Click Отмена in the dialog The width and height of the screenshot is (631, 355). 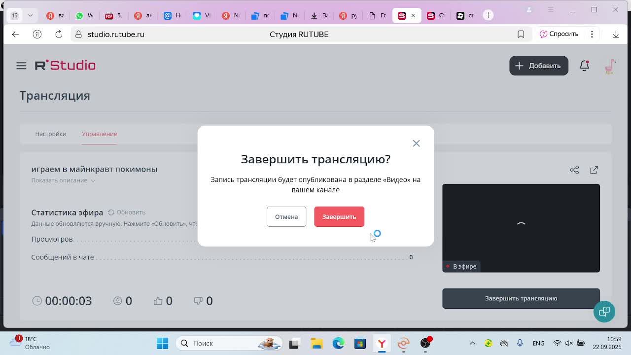tap(286, 216)
